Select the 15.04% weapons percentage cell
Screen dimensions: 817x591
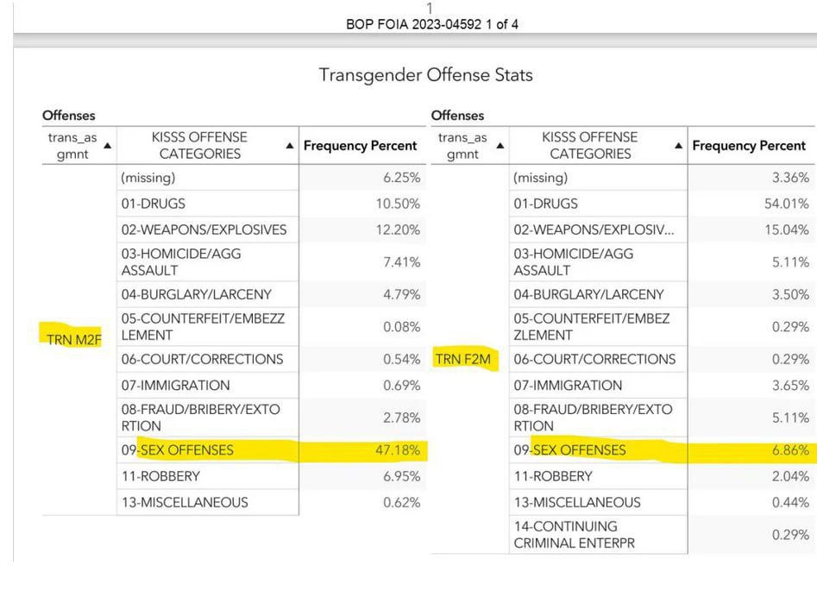[786, 229]
